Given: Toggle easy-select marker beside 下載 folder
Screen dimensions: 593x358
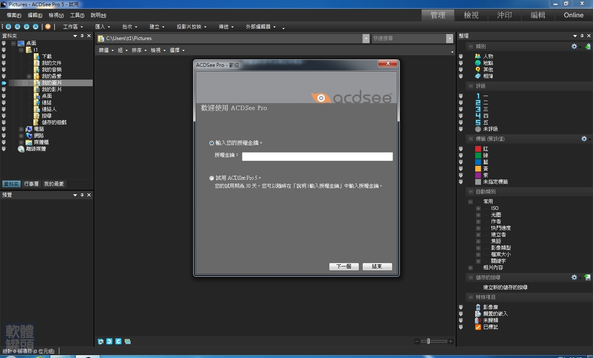Looking at the screenshot, I should (4, 57).
